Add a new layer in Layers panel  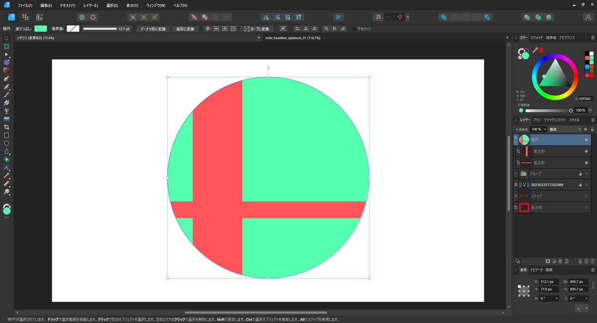coord(580,260)
